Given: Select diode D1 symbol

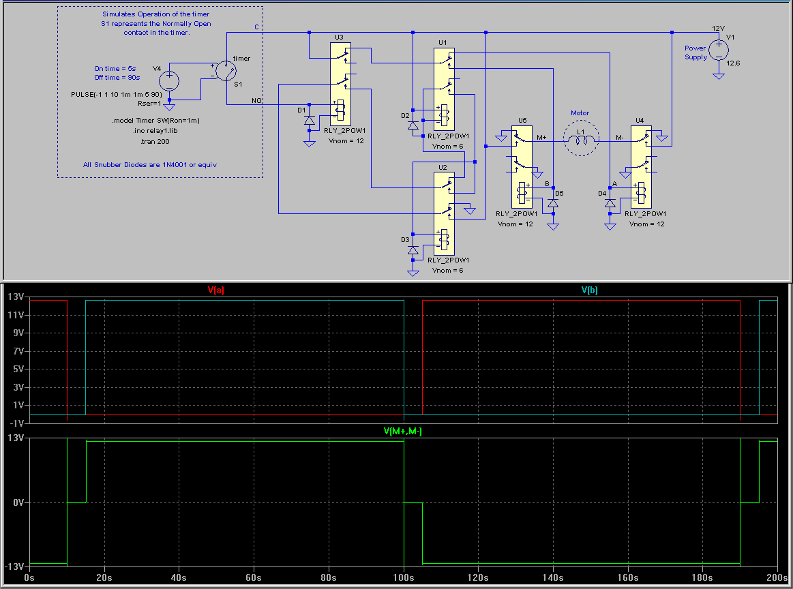Looking at the screenshot, I should [309, 121].
